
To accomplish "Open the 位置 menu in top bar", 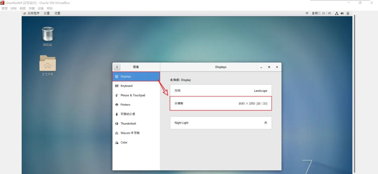I will click(46, 13).
